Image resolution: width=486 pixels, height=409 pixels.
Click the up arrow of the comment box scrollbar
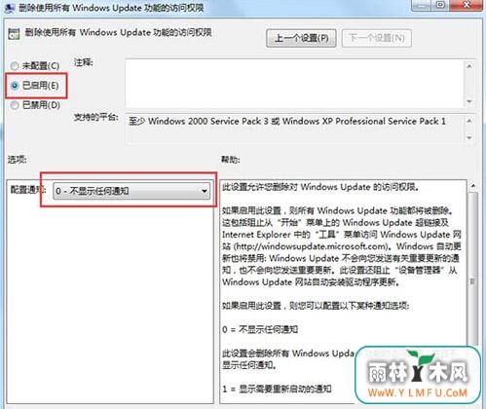[469, 66]
